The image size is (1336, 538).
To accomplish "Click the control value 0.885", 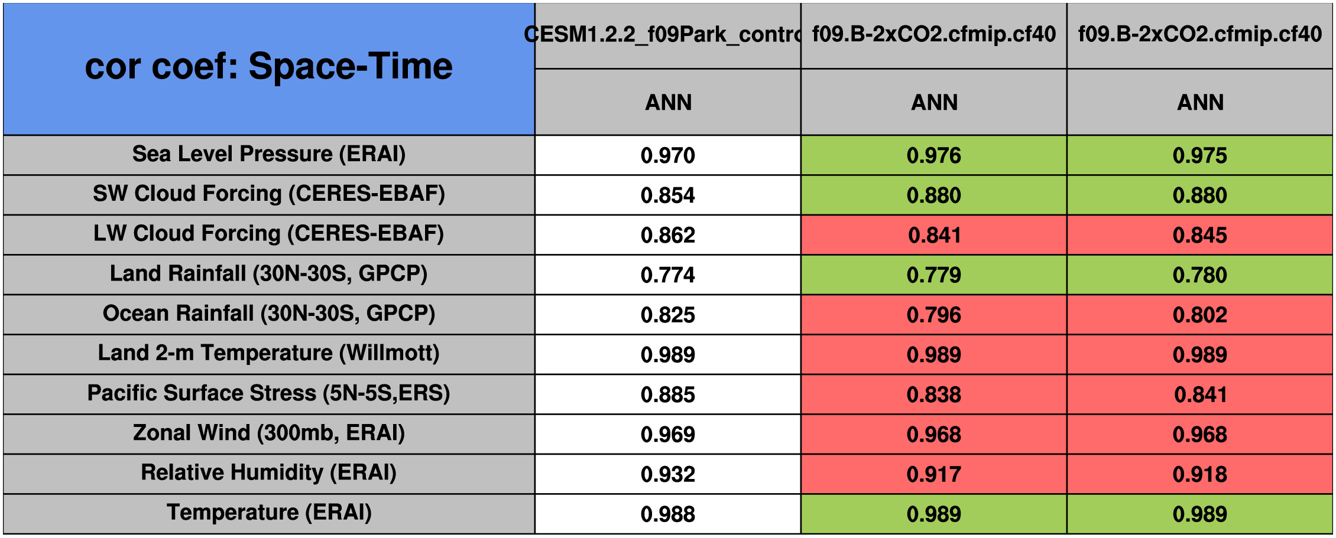I will (667, 394).
